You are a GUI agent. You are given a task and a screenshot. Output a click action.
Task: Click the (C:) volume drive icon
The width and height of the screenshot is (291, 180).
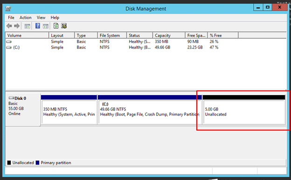[9, 48]
